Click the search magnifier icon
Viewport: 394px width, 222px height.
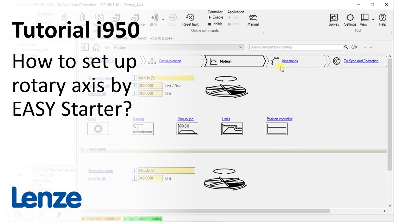[x=346, y=47]
